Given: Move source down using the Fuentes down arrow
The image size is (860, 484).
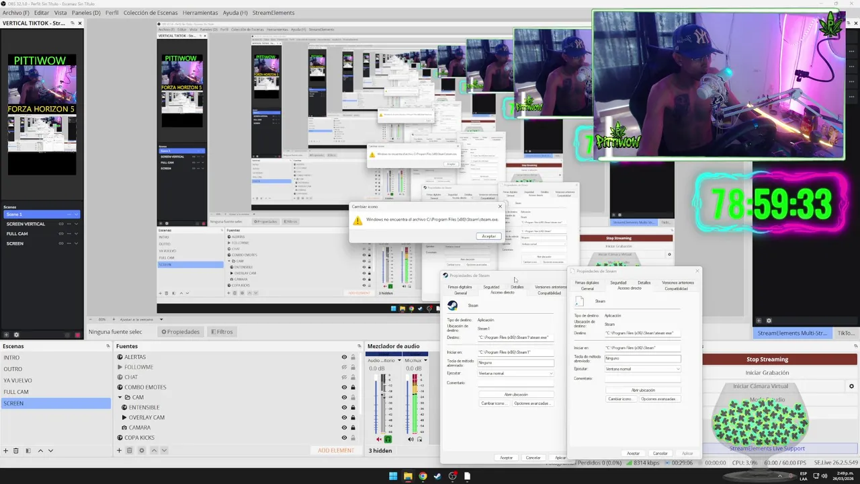Looking at the screenshot, I should coord(164,450).
